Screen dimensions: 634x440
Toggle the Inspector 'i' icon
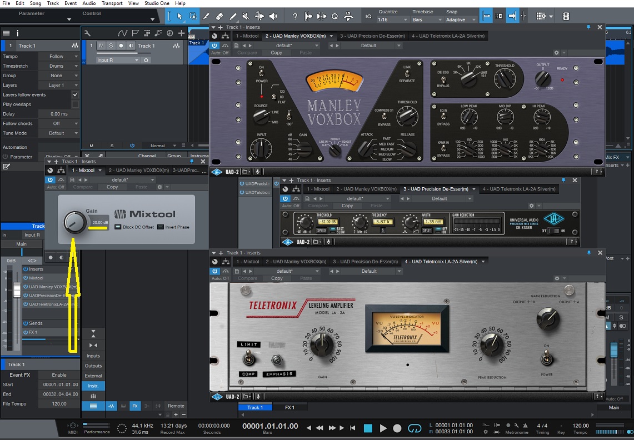[x=17, y=33]
